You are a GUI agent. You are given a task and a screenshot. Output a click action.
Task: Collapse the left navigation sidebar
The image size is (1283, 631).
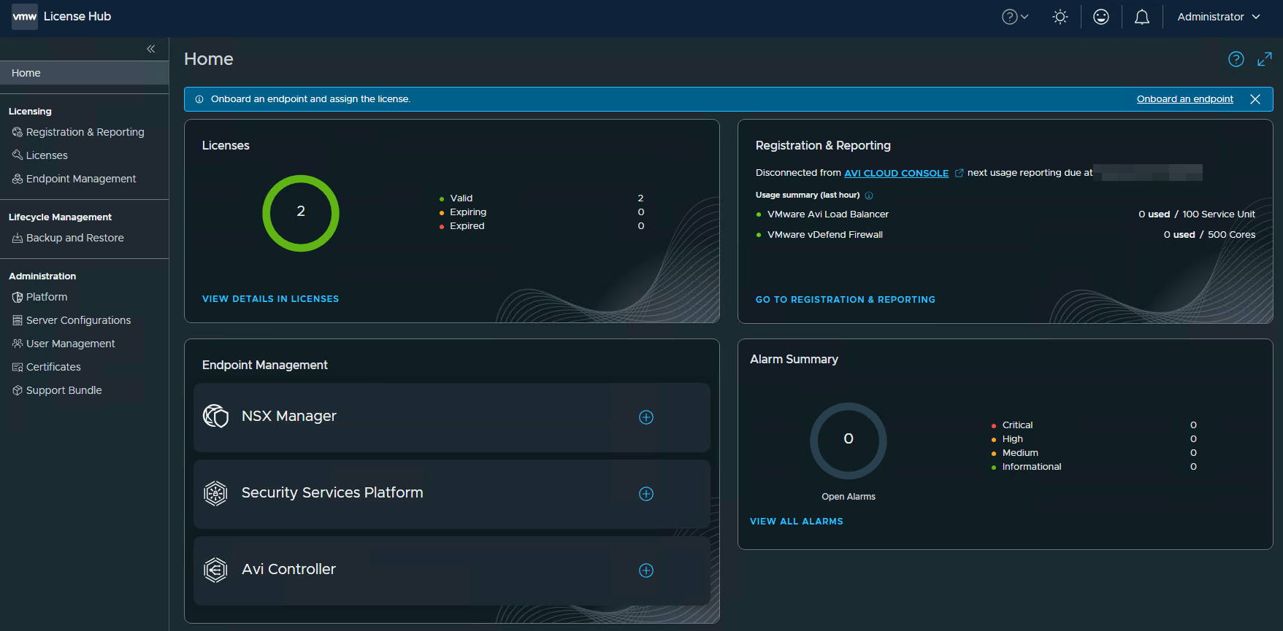point(151,49)
